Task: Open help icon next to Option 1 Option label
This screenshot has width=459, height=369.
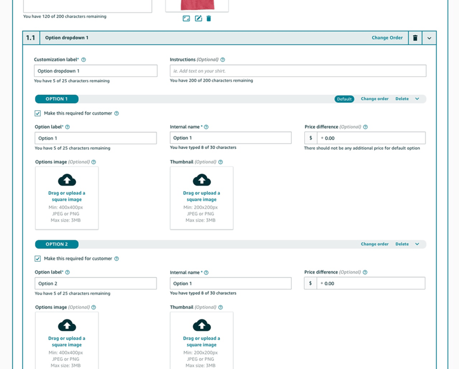Action: click(x=68, y=127)
